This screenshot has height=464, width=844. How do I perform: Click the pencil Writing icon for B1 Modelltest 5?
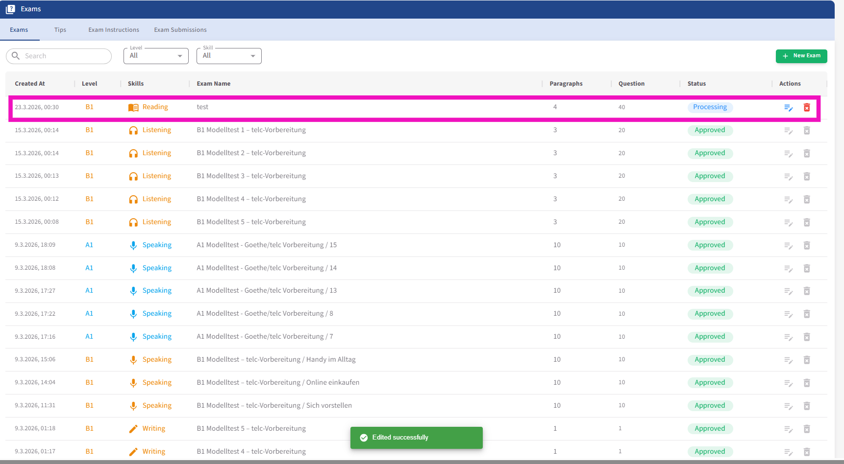[133, 429]
